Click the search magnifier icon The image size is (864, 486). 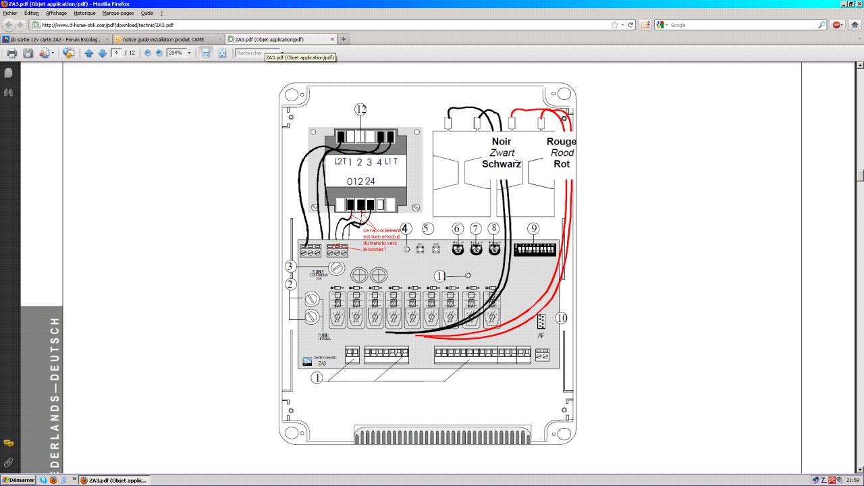click(821, 25)
